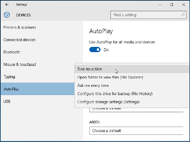Close the Settings window
The image size is (190, 142).
point(184,5)
